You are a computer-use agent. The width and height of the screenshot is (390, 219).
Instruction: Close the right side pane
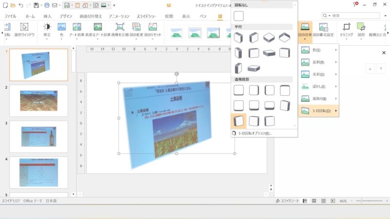(x=384, y=53)
